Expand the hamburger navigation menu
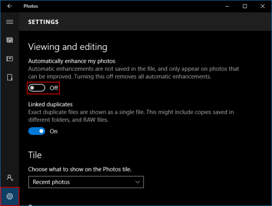This screenshot has height=206, width=272. click(10, 22)
